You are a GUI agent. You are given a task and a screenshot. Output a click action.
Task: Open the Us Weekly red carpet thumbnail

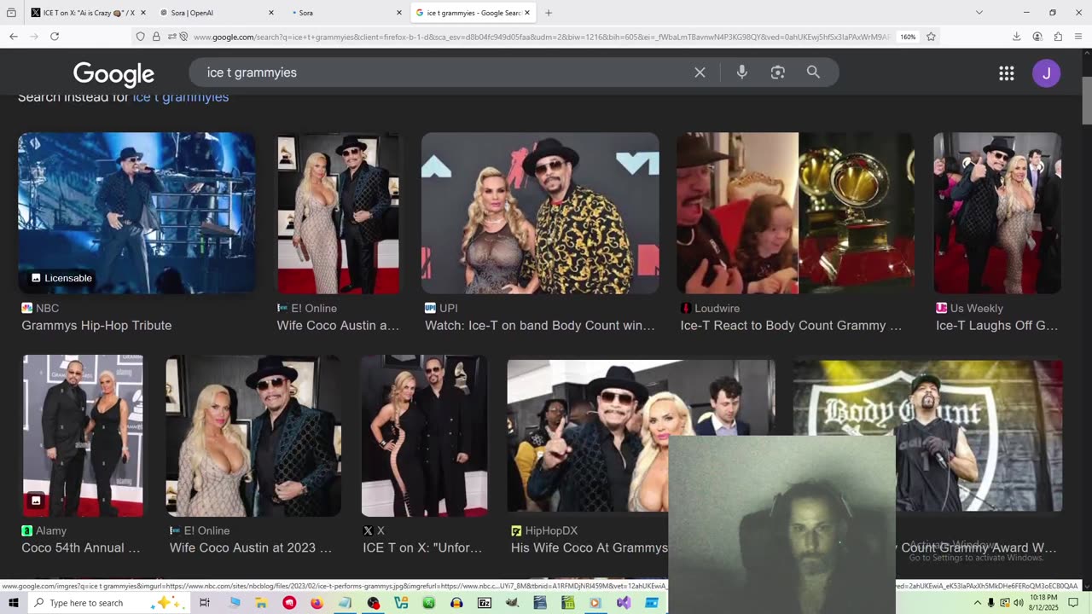tap(997, 213)
